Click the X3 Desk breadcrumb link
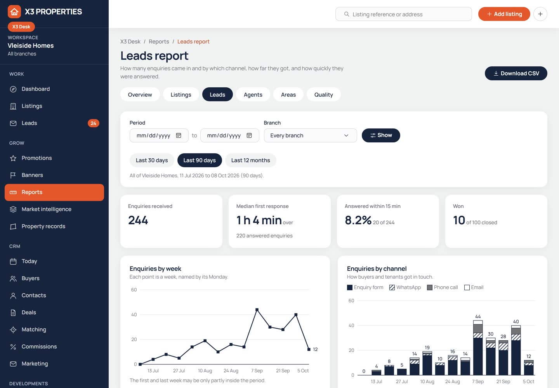The image size is (559, 388). pyautogui.click(x=130, y=42)
